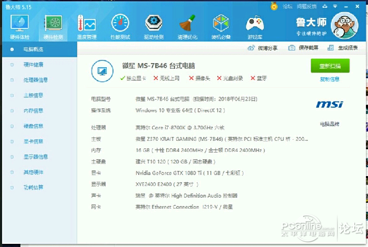Click Nvidia GeForce GTX 1080 Ti text

tap(190, 173)
